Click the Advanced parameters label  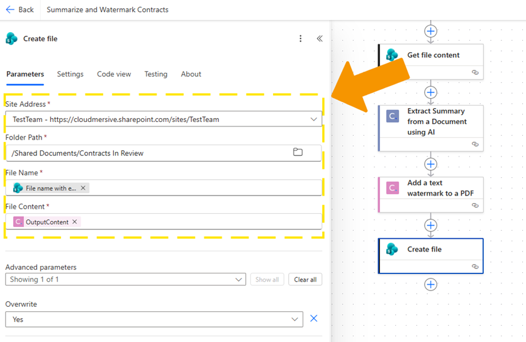tap(41, 267)
